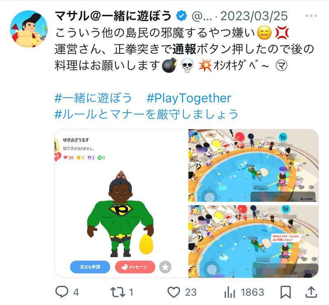
Task: Click the tweet date 2023/03/25
Action: pos(254,16)
